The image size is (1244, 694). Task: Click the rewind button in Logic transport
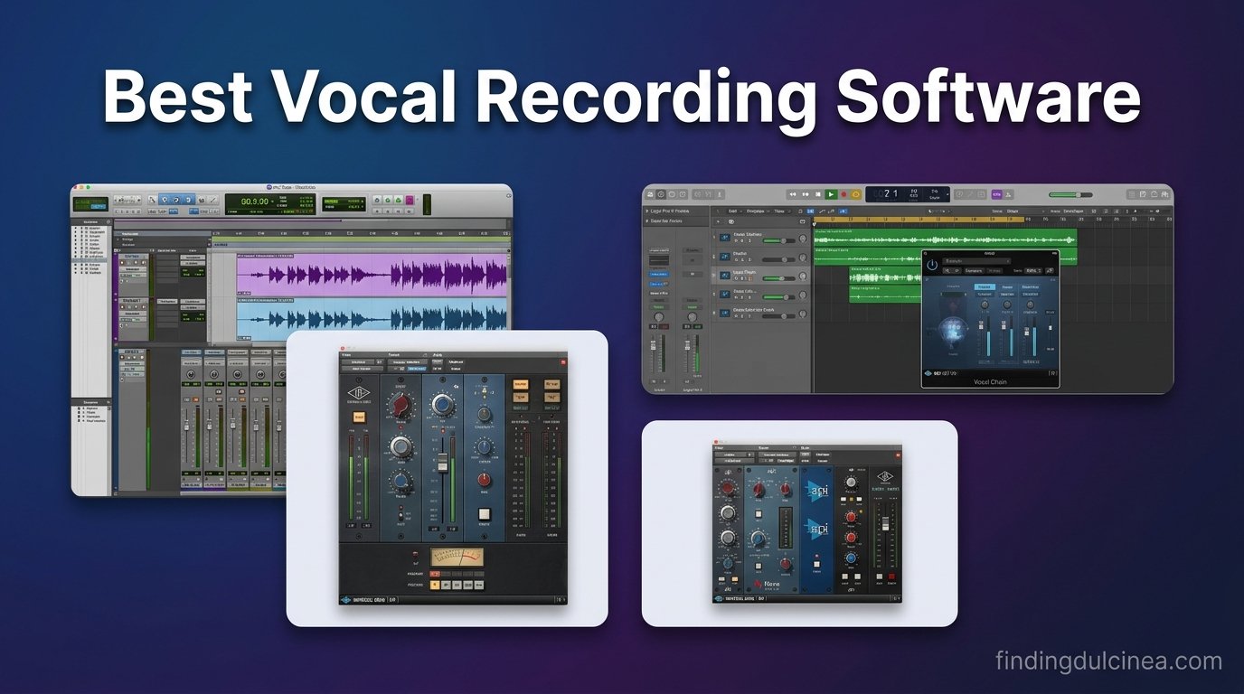click(x=793, y=194)
